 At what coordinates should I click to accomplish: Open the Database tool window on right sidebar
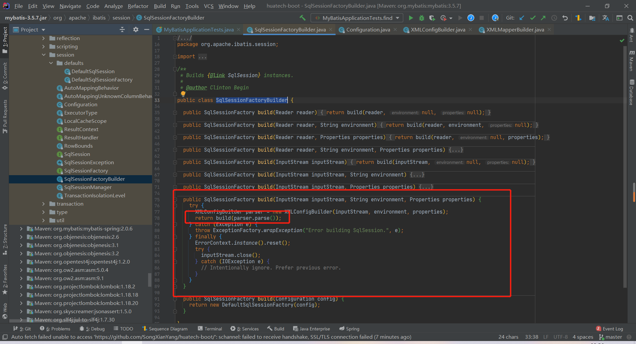pyautogui.click(x=631, y=92)
